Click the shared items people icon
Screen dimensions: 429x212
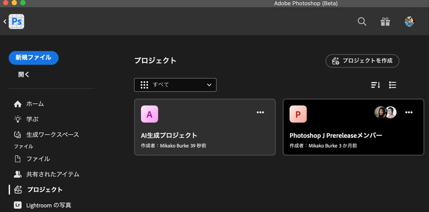(x=18, y=174)
